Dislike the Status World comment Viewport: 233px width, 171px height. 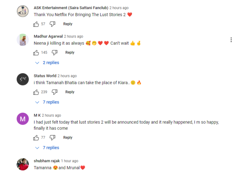click(55, 92)
